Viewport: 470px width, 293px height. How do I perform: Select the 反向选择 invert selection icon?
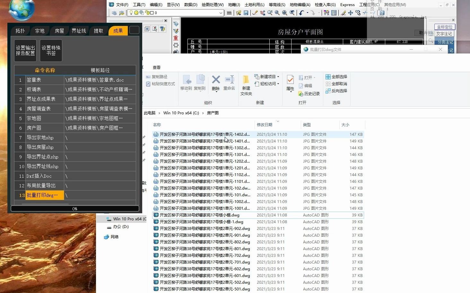328,91
